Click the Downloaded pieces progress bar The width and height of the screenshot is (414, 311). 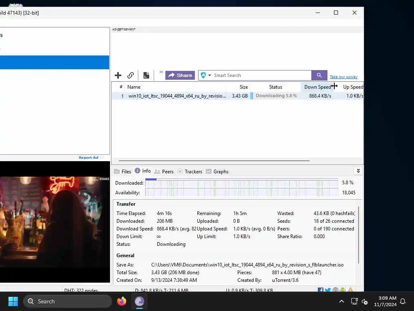tap(242, 183)
